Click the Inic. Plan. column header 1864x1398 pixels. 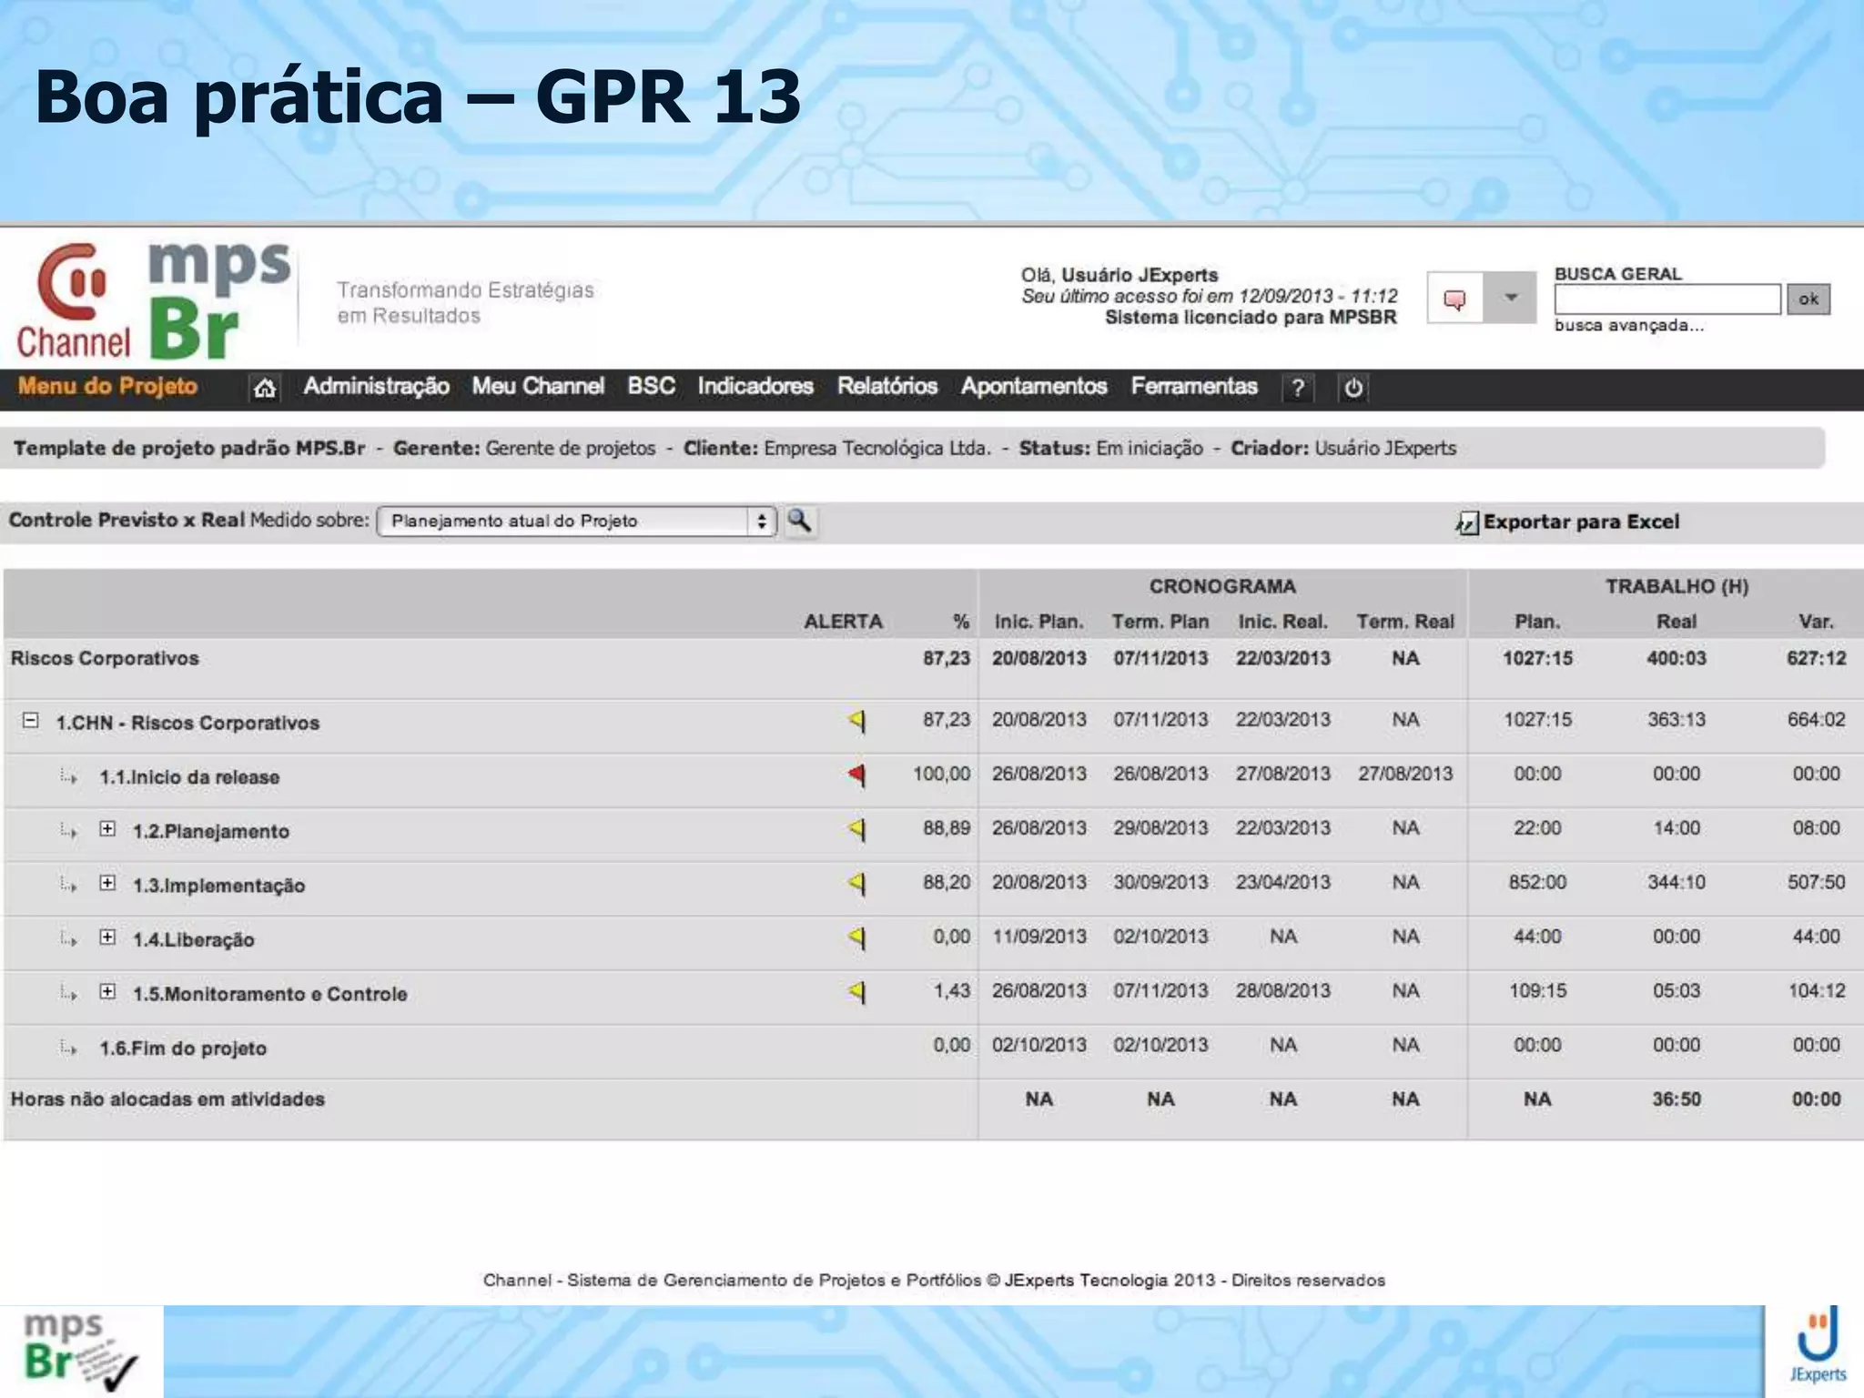(1039, 622)
